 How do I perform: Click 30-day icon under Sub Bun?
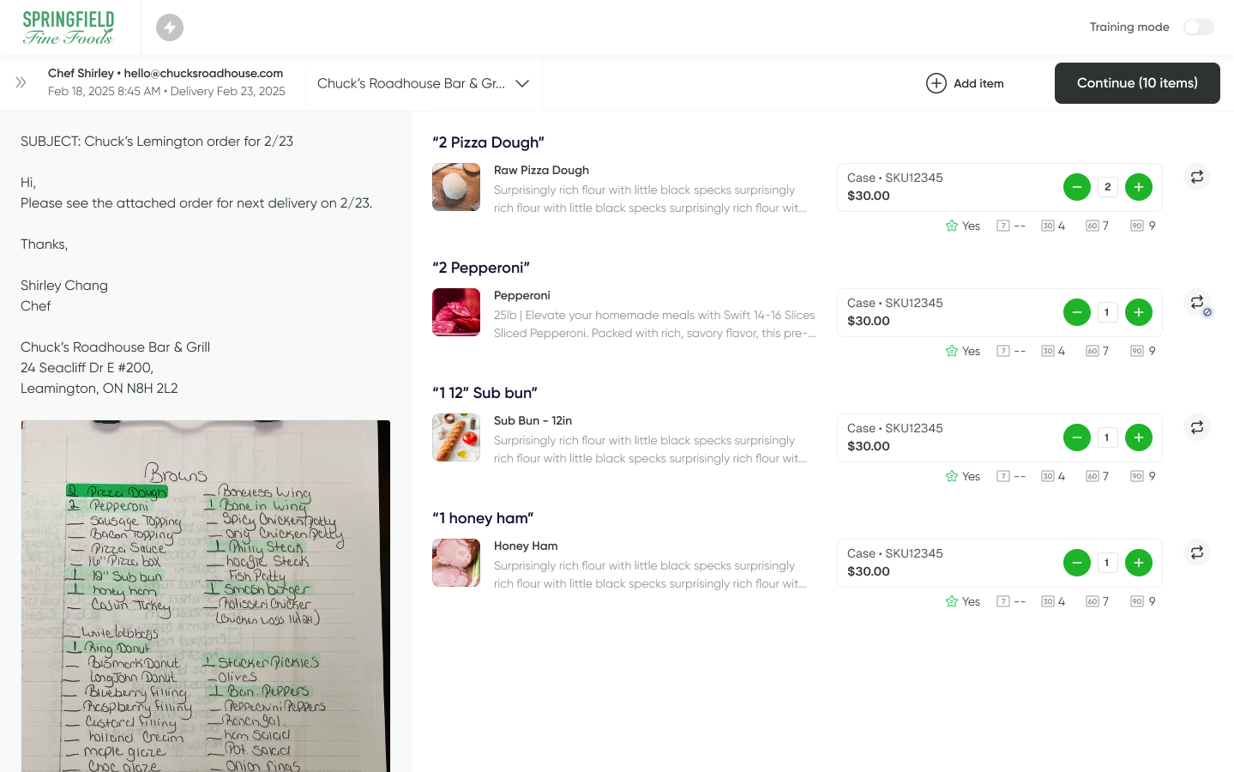pyautogui.click(x=1047, y=476)
